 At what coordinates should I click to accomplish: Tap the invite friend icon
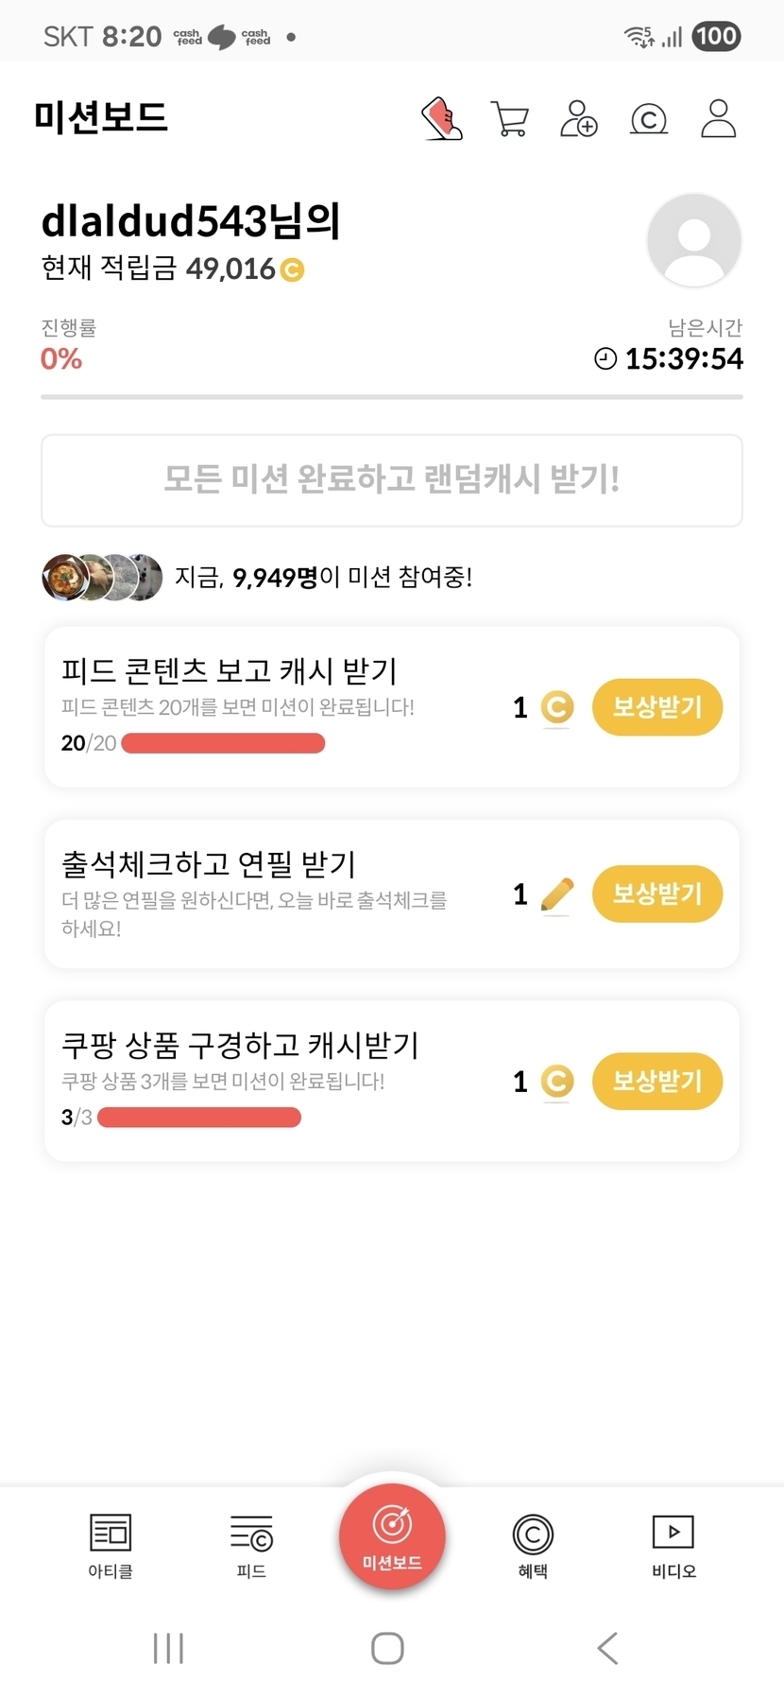[578, 119]
